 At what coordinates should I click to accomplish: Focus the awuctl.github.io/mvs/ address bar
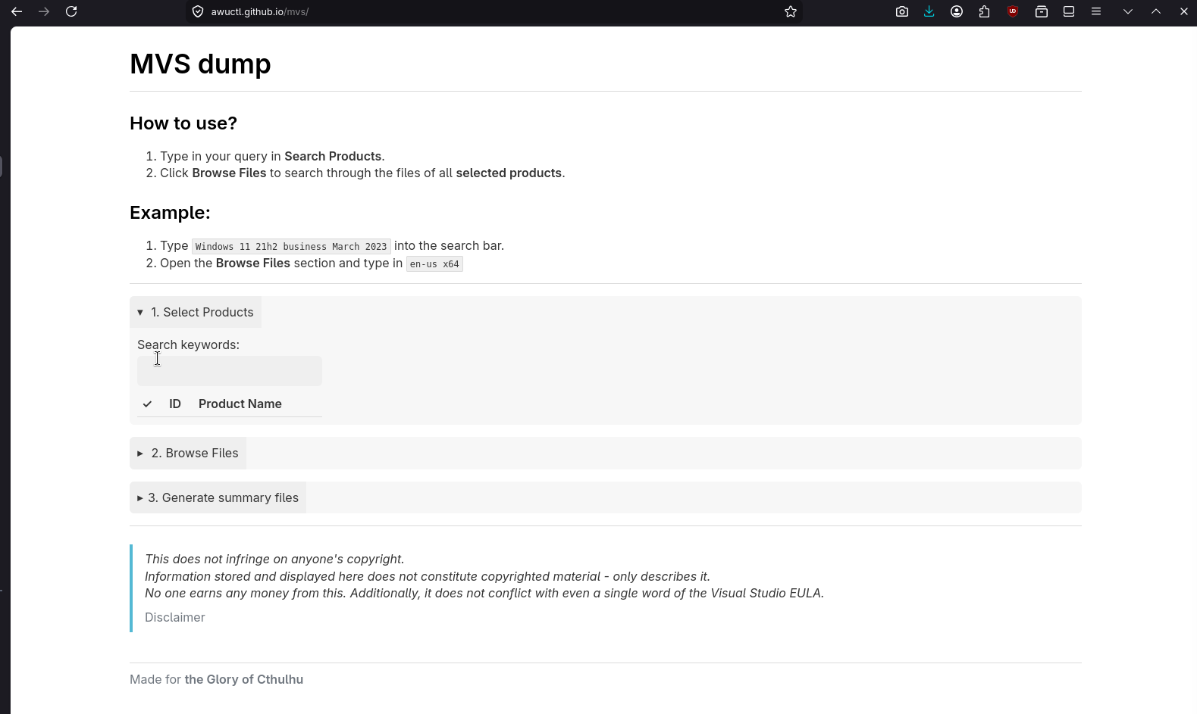click(x=493, y=11)
